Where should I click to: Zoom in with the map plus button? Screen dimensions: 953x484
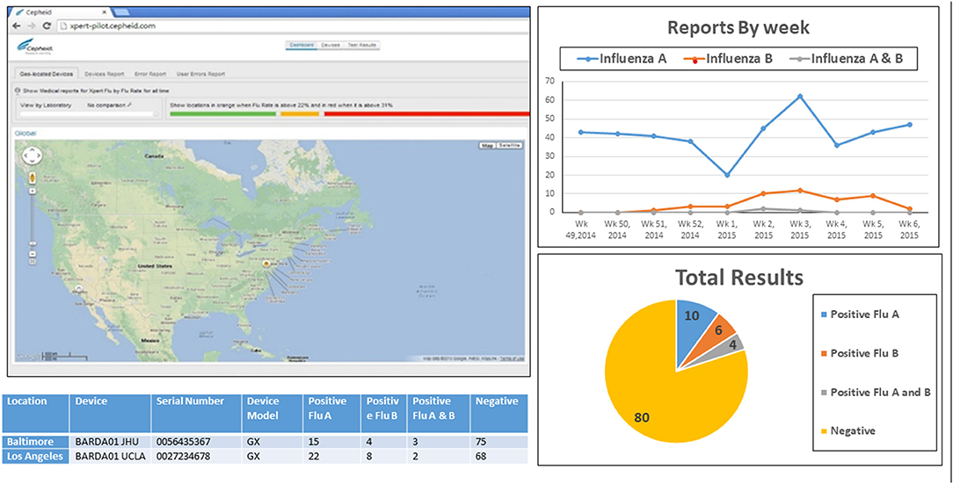(x=32, y=190)
